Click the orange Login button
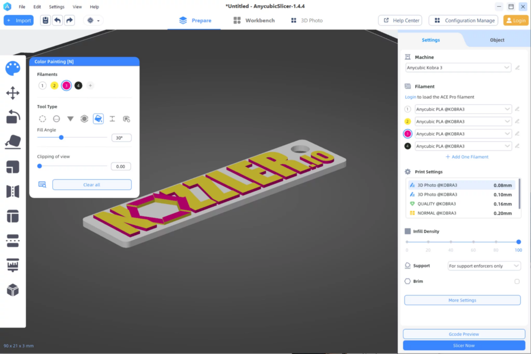Viewport: 531px width, 354px height. 516,20
